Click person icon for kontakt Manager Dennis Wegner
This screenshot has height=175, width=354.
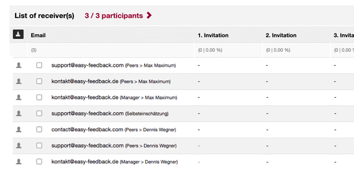[x=19, y=161]
